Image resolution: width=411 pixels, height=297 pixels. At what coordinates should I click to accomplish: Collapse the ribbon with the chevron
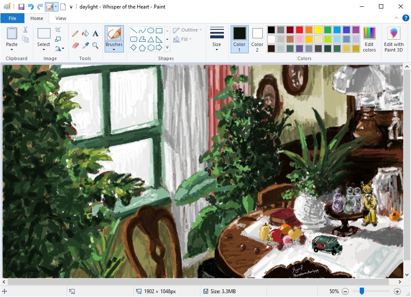pyautogui.click(x=396, y=18)
